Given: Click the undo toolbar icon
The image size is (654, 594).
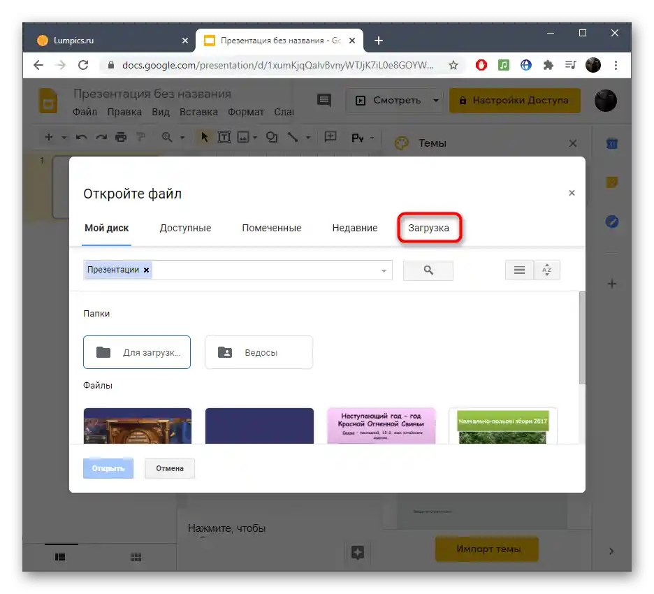Looking at the screenshot, I should 81,137.
